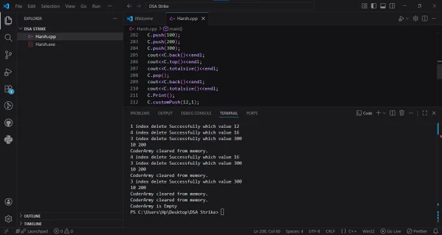Show more menu items ellipsis
Viewport: 442px width, 235px height.
110,6
